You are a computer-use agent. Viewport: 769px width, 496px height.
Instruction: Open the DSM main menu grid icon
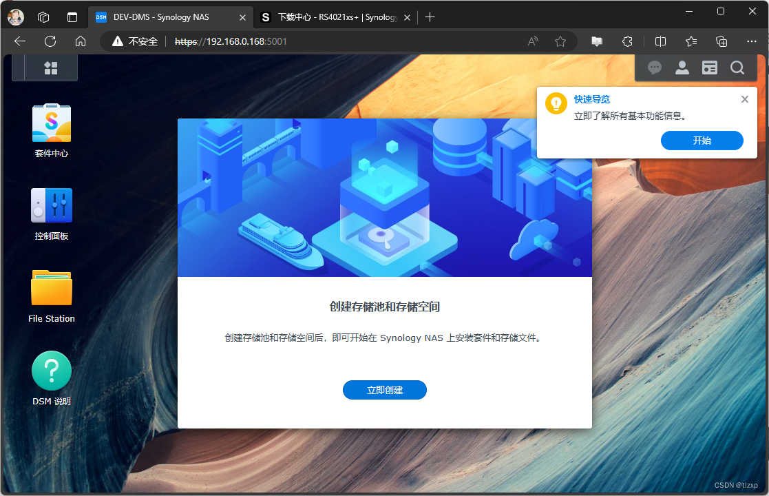point(50,68)
